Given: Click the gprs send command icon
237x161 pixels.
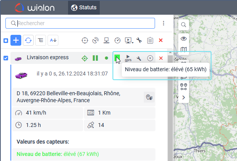Looking at the screenshot, I should (x=128, y=58).
